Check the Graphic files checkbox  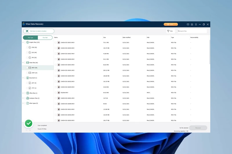25,42
